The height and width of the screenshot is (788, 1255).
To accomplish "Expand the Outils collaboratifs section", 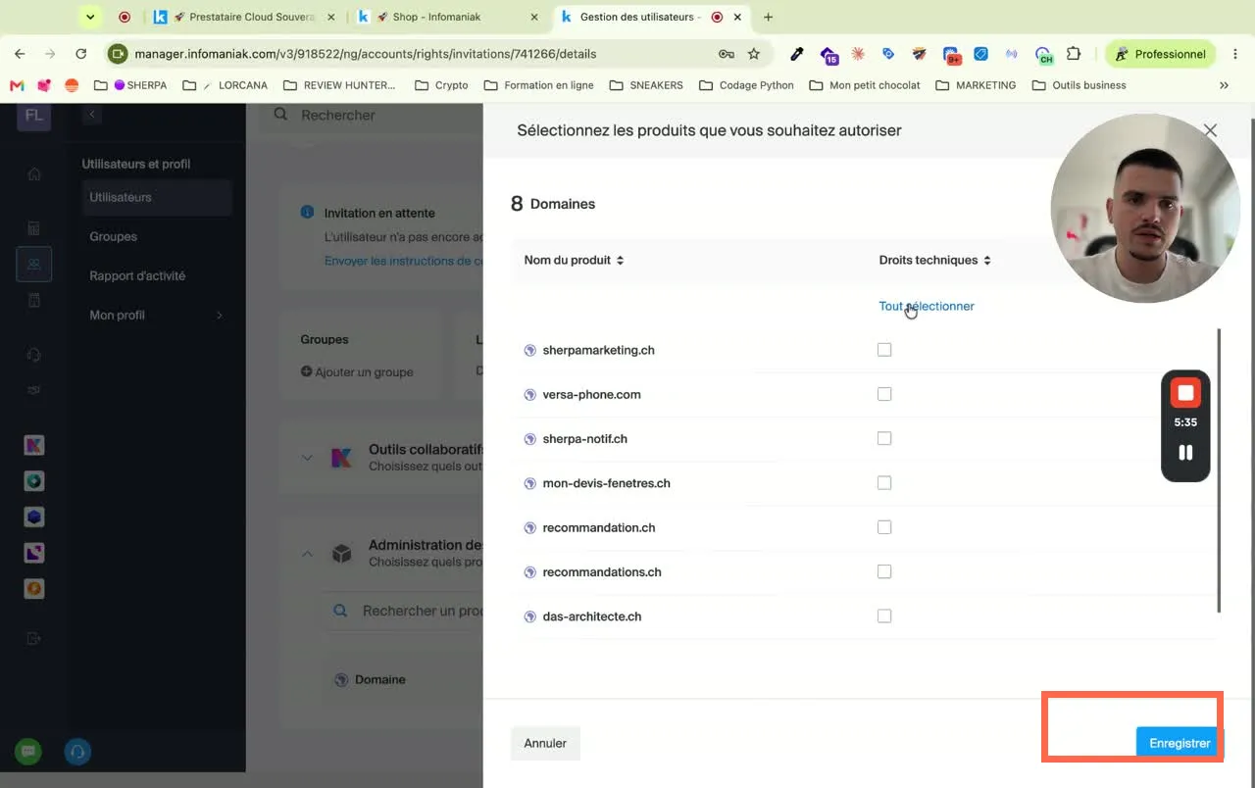I will 307,458.
